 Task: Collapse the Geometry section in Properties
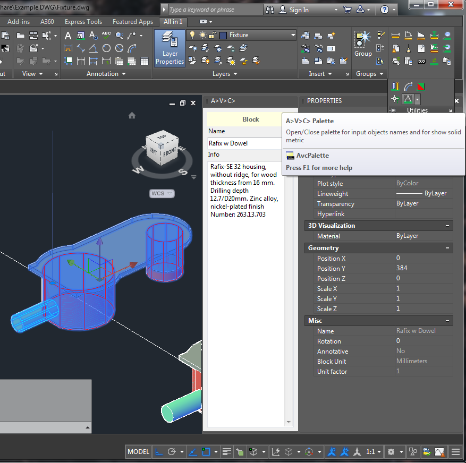[447, 248]
